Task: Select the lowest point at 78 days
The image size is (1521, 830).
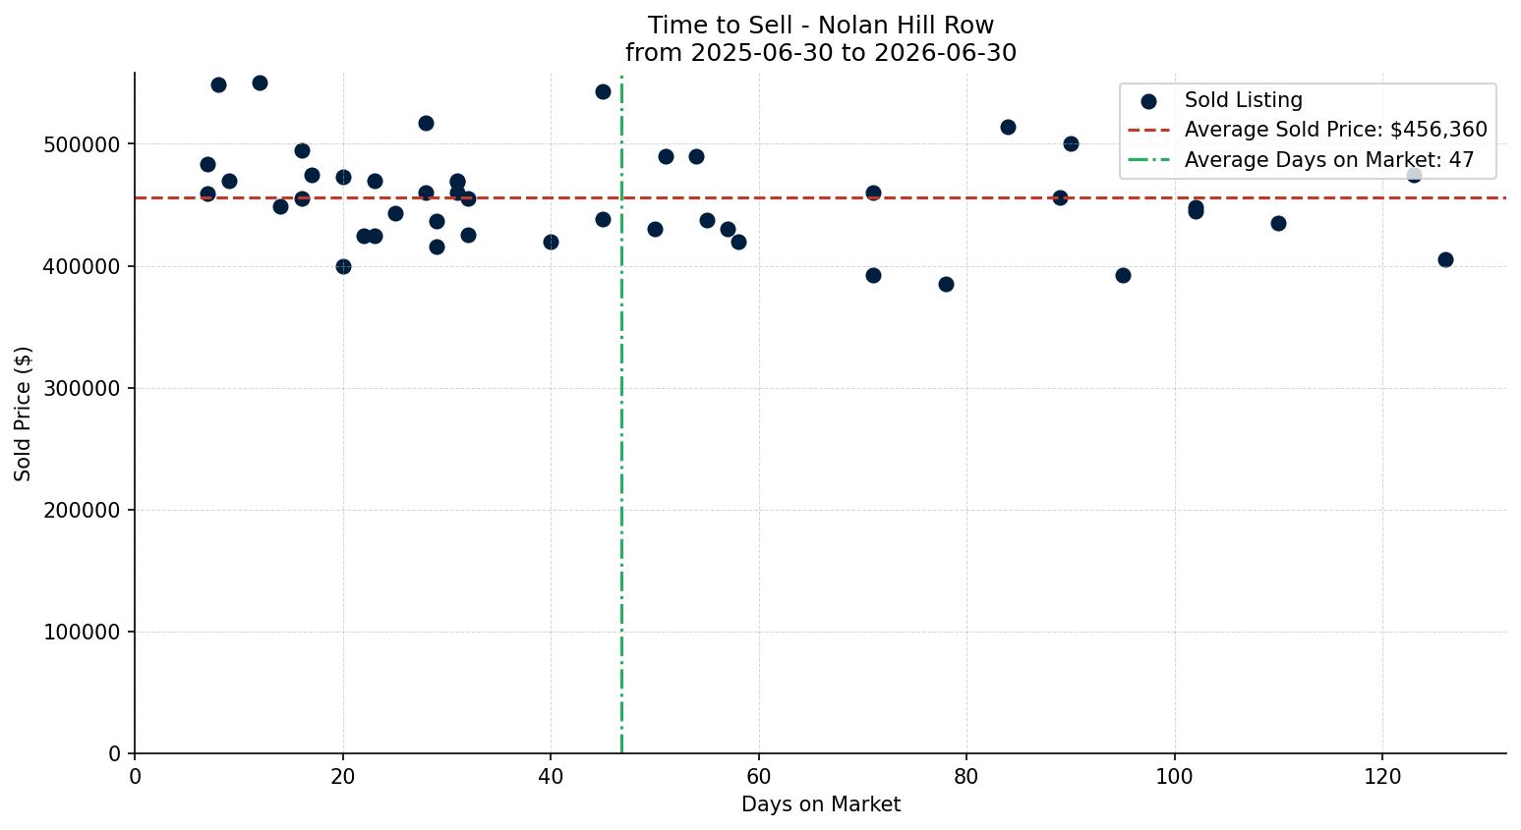Action: 946,284
